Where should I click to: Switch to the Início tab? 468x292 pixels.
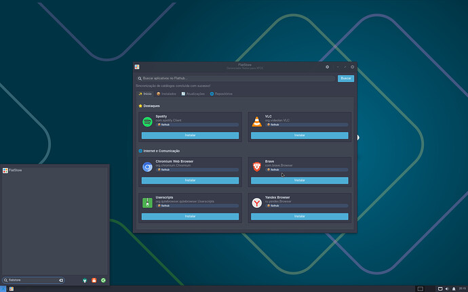tap(145, 93)
